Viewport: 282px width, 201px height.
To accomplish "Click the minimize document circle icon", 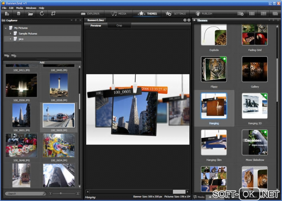I will [185, 20].
